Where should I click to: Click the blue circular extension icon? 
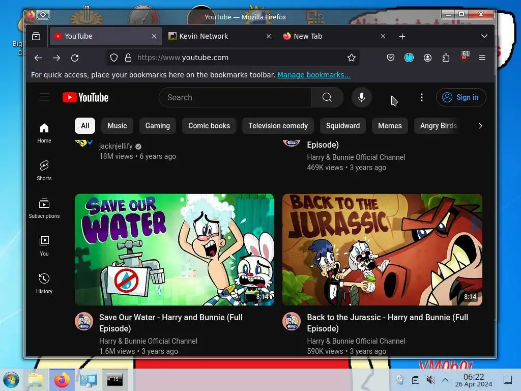409,58
